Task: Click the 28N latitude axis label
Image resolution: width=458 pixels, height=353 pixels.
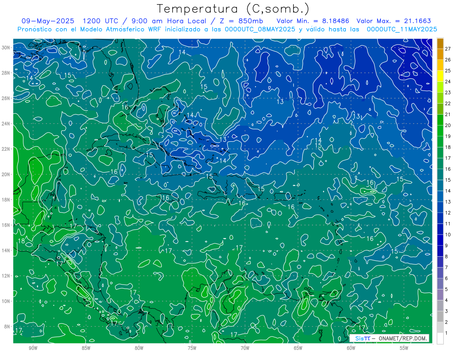Action: [x=6, y=73]
